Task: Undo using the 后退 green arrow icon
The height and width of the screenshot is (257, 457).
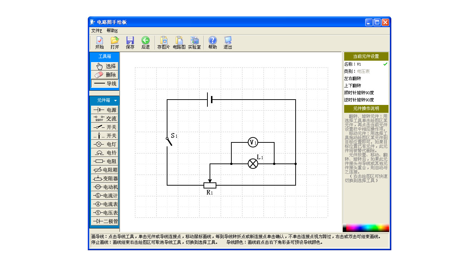Action: (x=145, y=43)
